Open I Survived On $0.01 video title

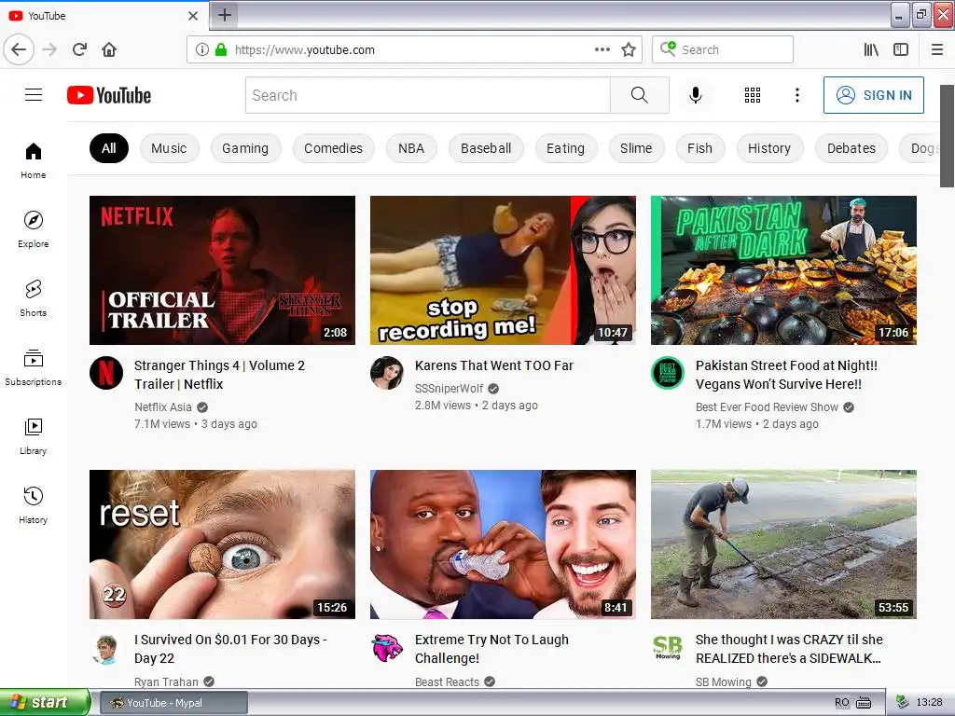coord(230,649)
